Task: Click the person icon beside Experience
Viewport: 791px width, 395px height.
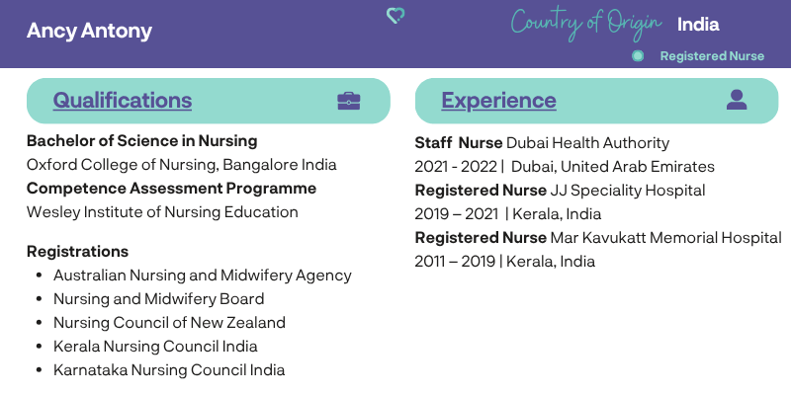Action: [x=737, y=100]
